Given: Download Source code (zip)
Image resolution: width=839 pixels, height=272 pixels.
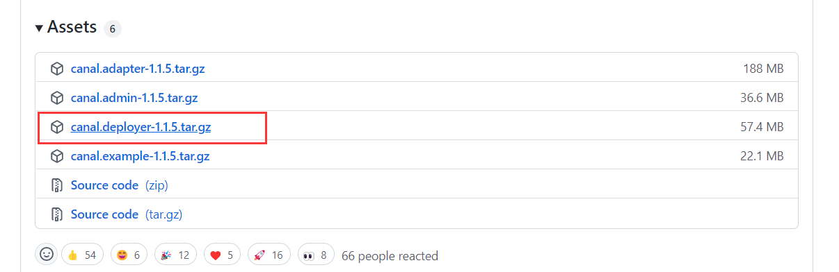Looking at the screenshot, I should (119, 185).
